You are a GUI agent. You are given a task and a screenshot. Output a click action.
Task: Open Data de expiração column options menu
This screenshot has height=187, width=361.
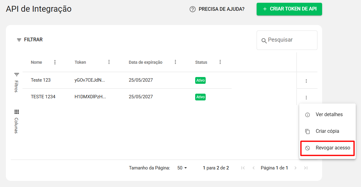(175, 62)
